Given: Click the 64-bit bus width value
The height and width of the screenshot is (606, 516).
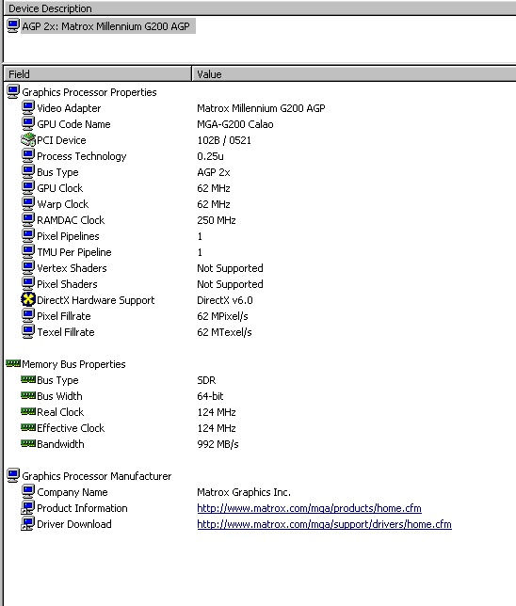Looking at the screenshot, I should [x=210, y=396].
